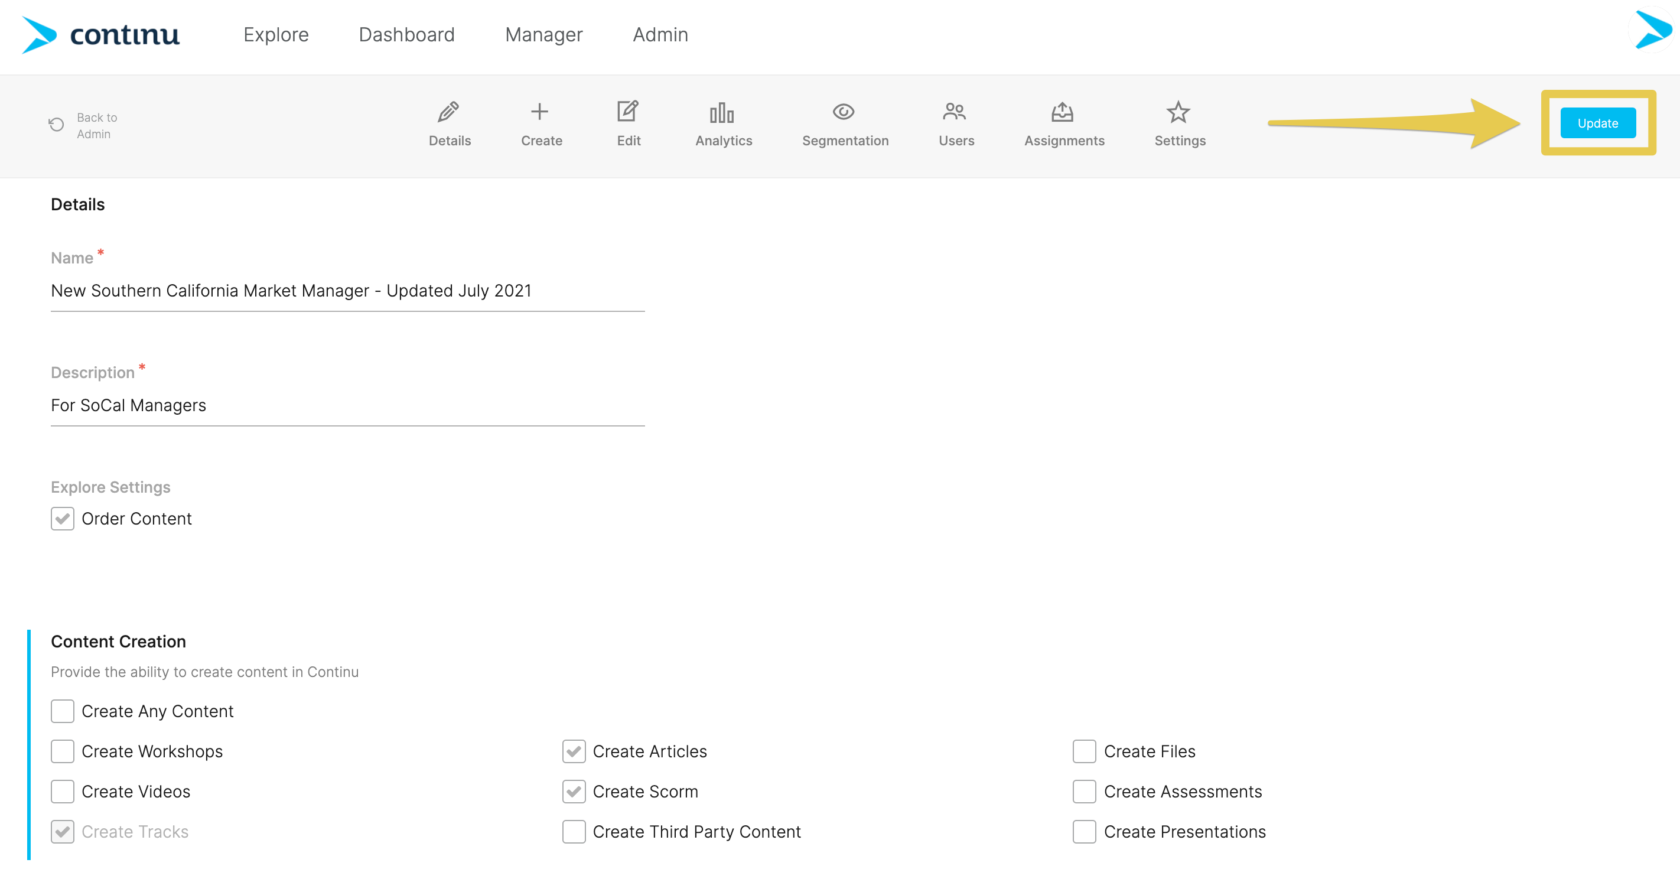The width and height of the screenshot is (1680, 892).
Task: Enable the Create Workshops checkbox
Action: 63,752
